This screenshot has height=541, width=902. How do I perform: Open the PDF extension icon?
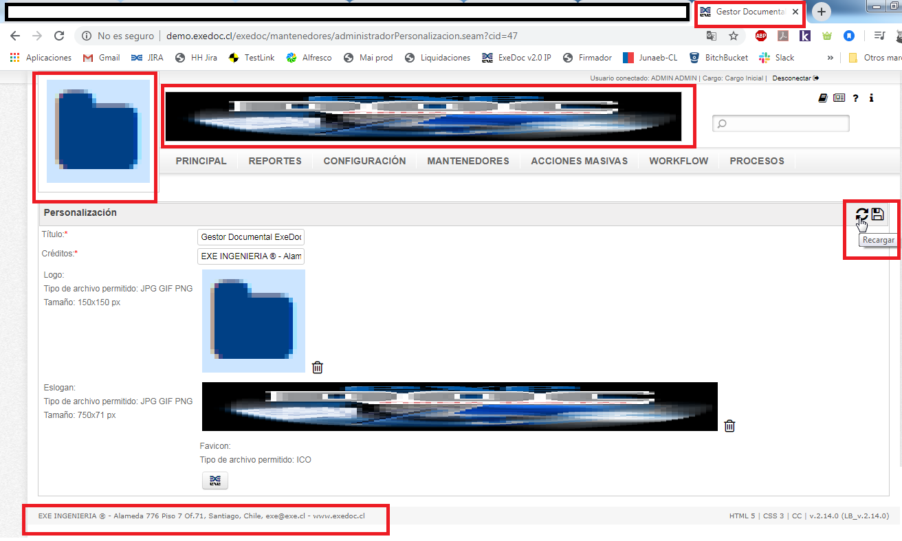(783, 36)
